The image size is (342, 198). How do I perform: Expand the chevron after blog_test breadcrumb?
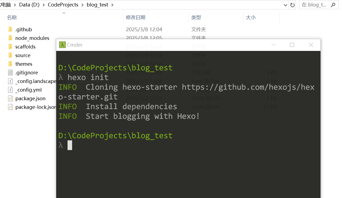click(112, 5)
